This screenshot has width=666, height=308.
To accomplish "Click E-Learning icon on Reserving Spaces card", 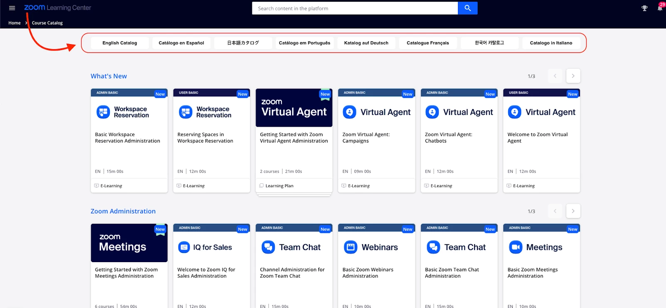I will pyautogui.click(x=179, y=186).
